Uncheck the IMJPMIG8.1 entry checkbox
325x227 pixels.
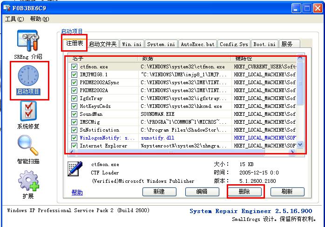point(74,74)
